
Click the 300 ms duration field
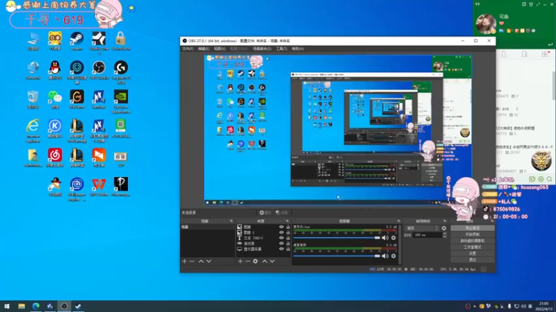[x=427, y=235]
